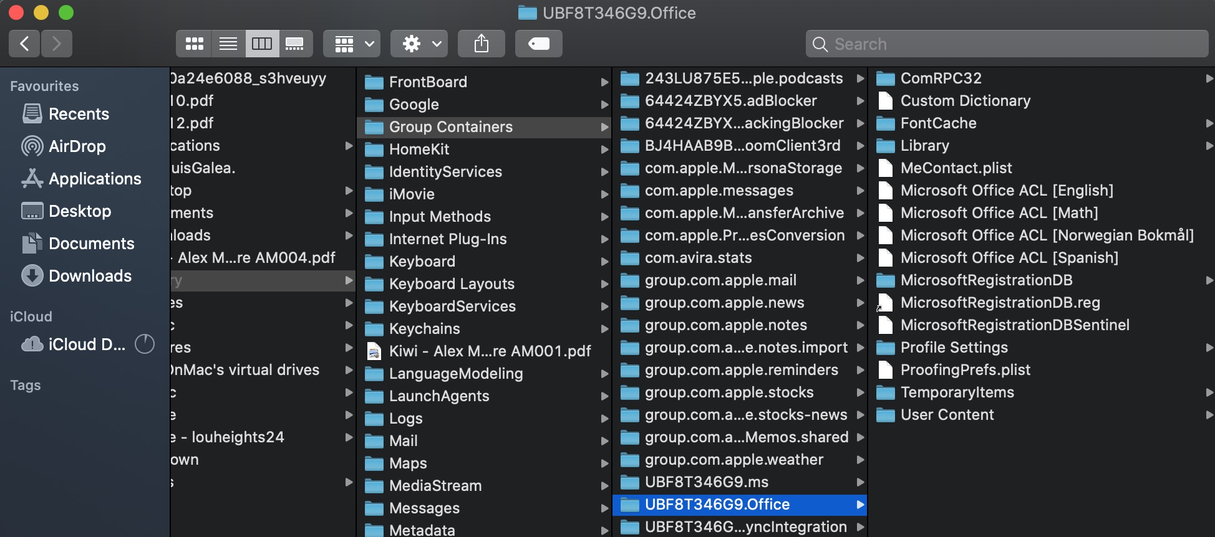
Task: Expand the Maps folder arrow
Action: (604, 463)
